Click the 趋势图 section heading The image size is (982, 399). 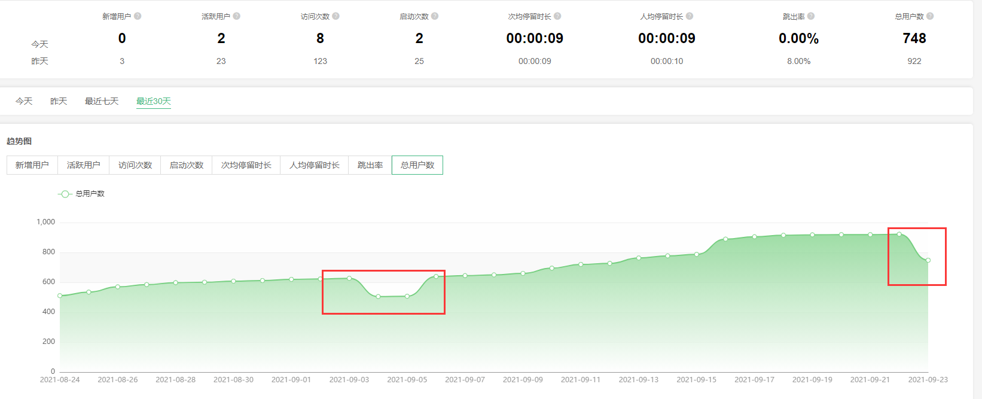(19, 141)
